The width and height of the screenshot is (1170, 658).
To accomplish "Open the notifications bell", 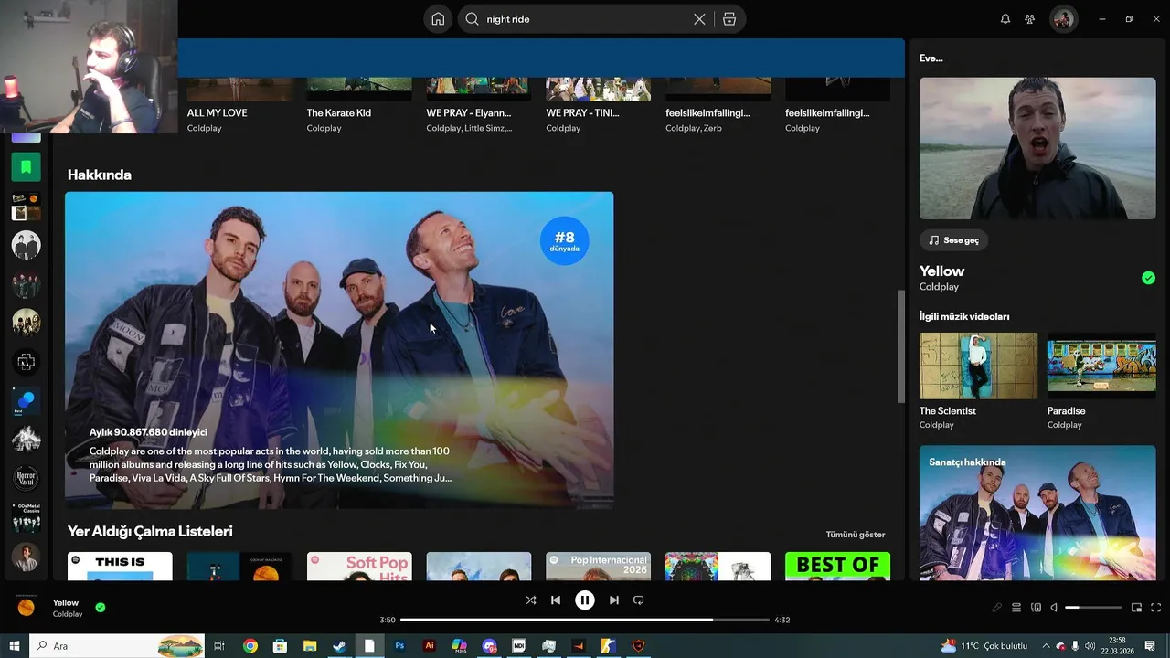I will [1005, 19].
